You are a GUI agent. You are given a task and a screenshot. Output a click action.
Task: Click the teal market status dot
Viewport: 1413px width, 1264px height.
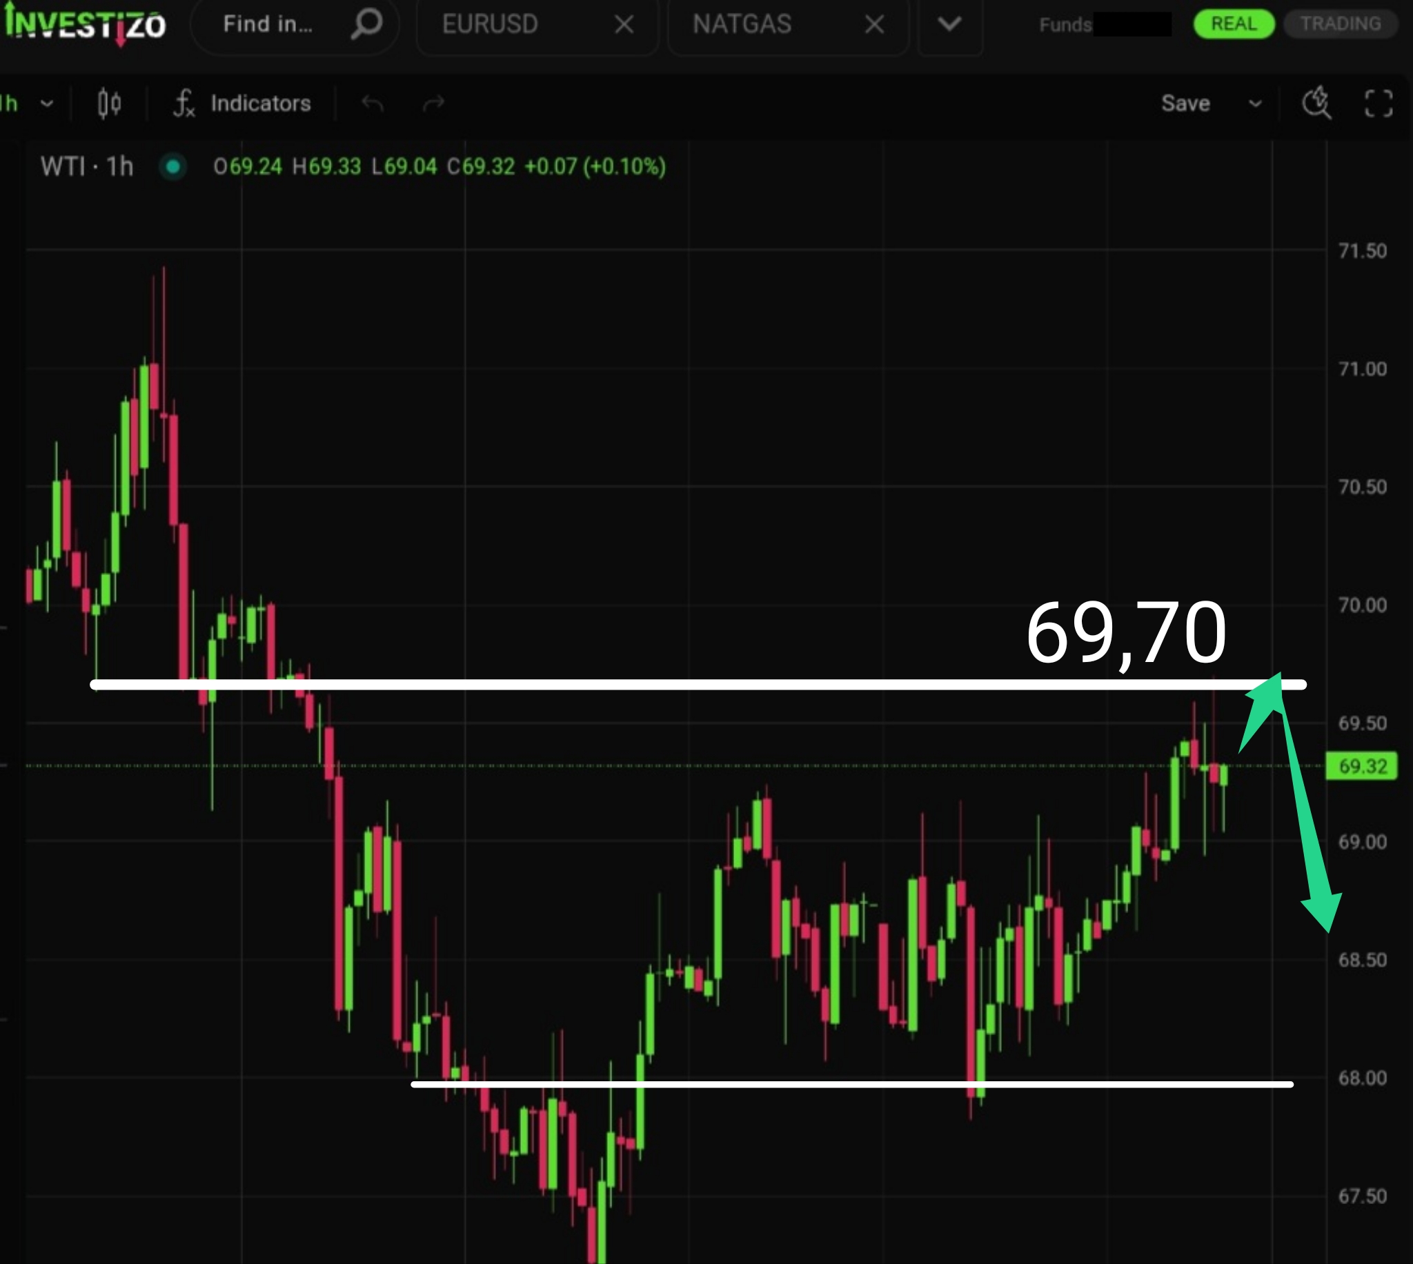coord(173,167)
